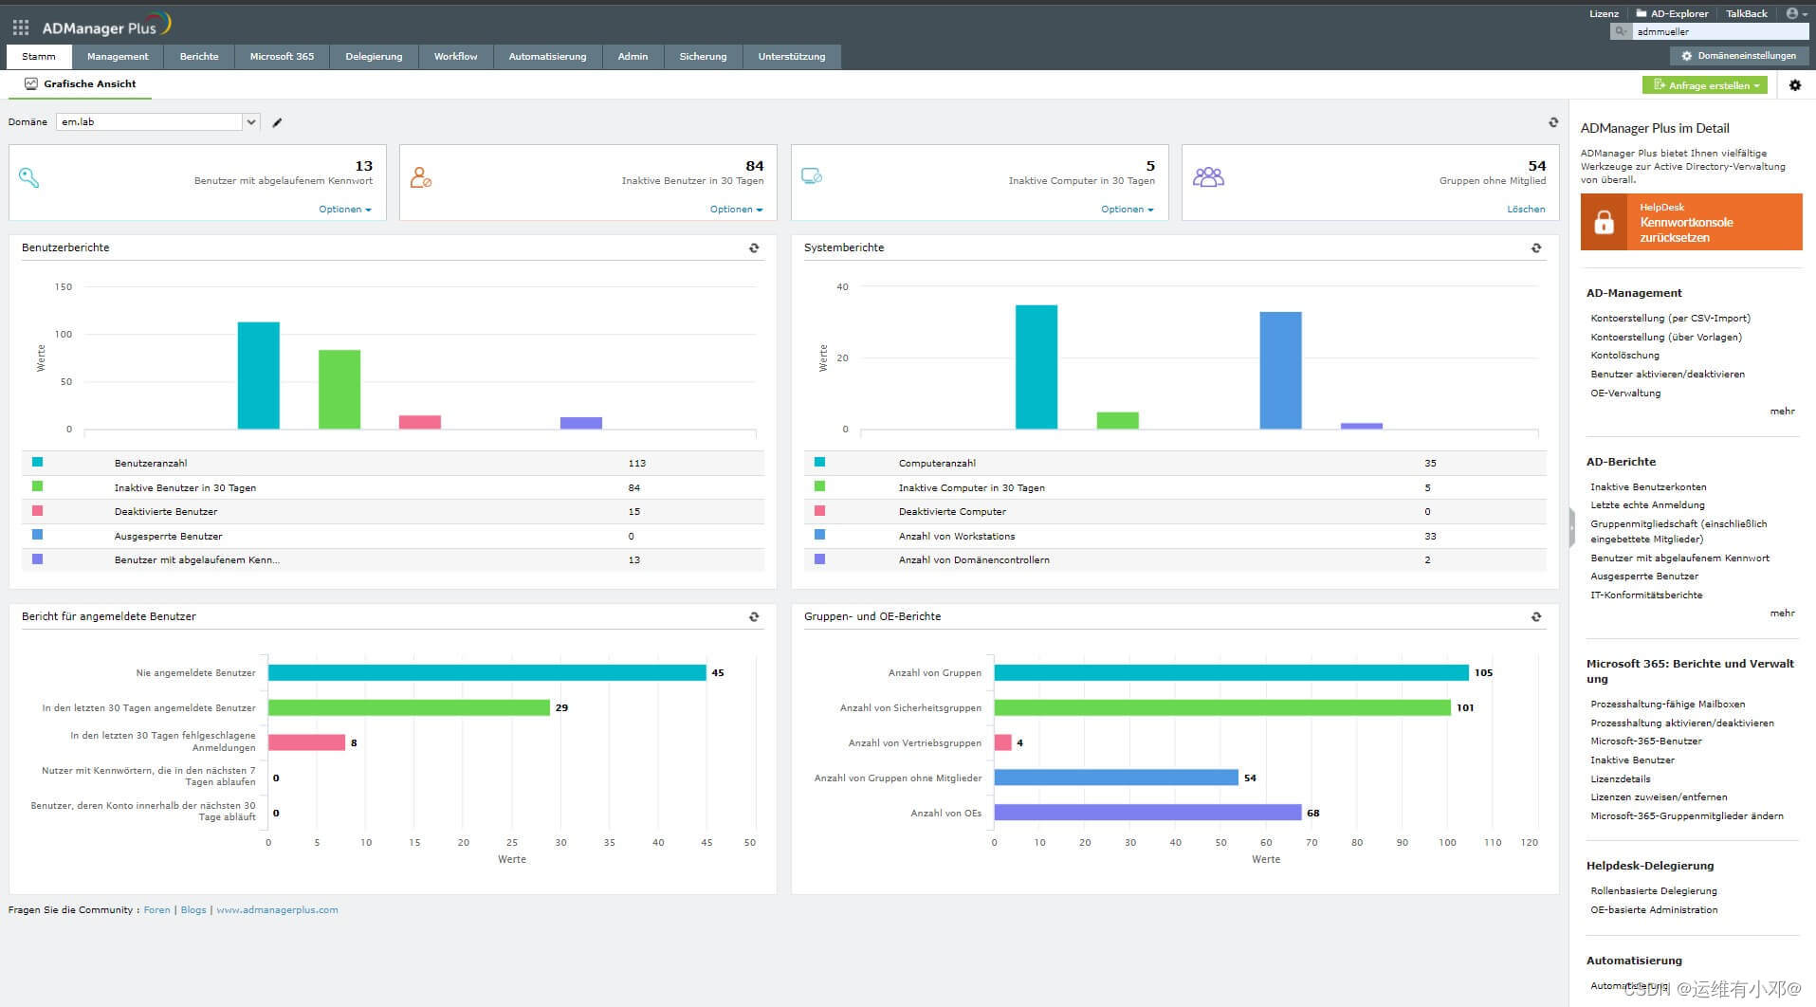Viewport: 1816px width, 1007px height.
Task: Refresh the angemeldete Benutzer report
Action: pyautogui.click(x=754, y=617)
